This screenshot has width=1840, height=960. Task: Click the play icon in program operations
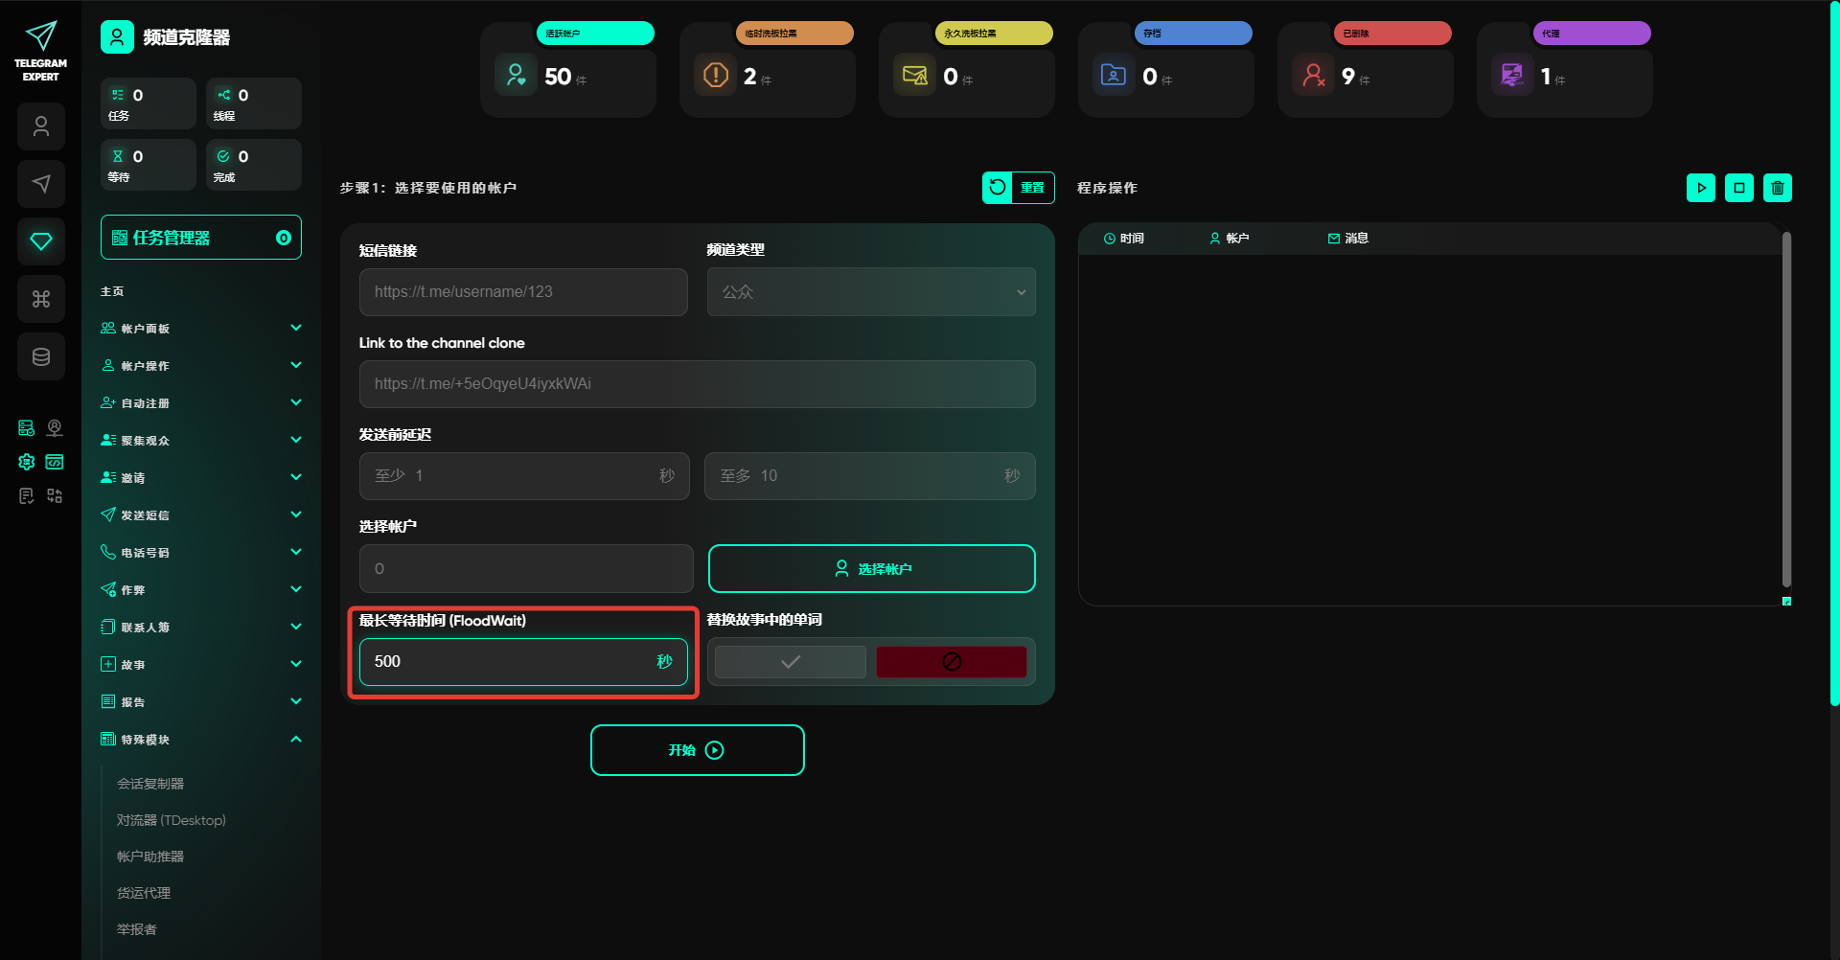coord(1700,188)
